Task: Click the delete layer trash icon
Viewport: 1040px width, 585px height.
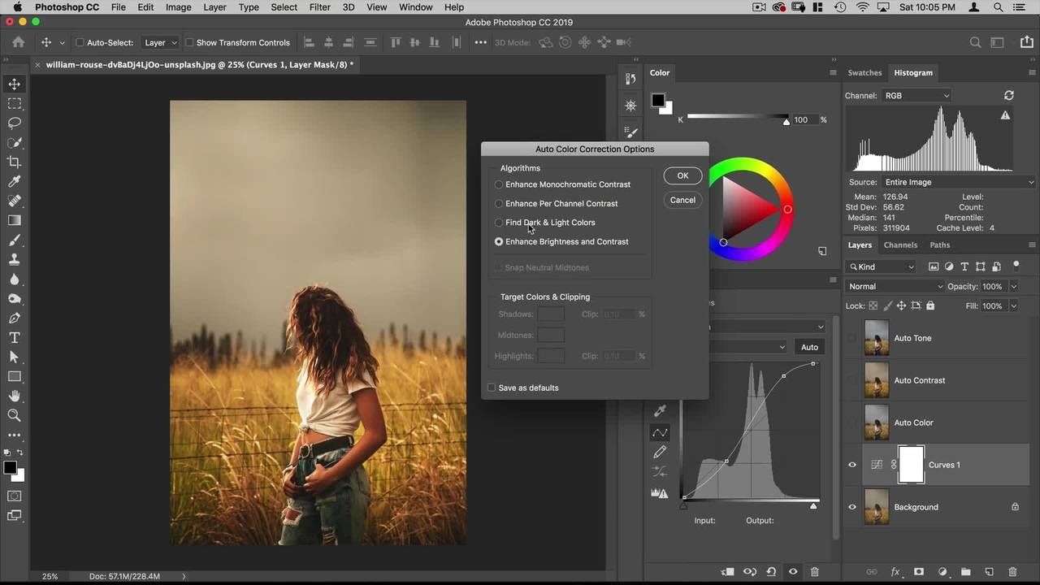Action: coord(1012,572)
